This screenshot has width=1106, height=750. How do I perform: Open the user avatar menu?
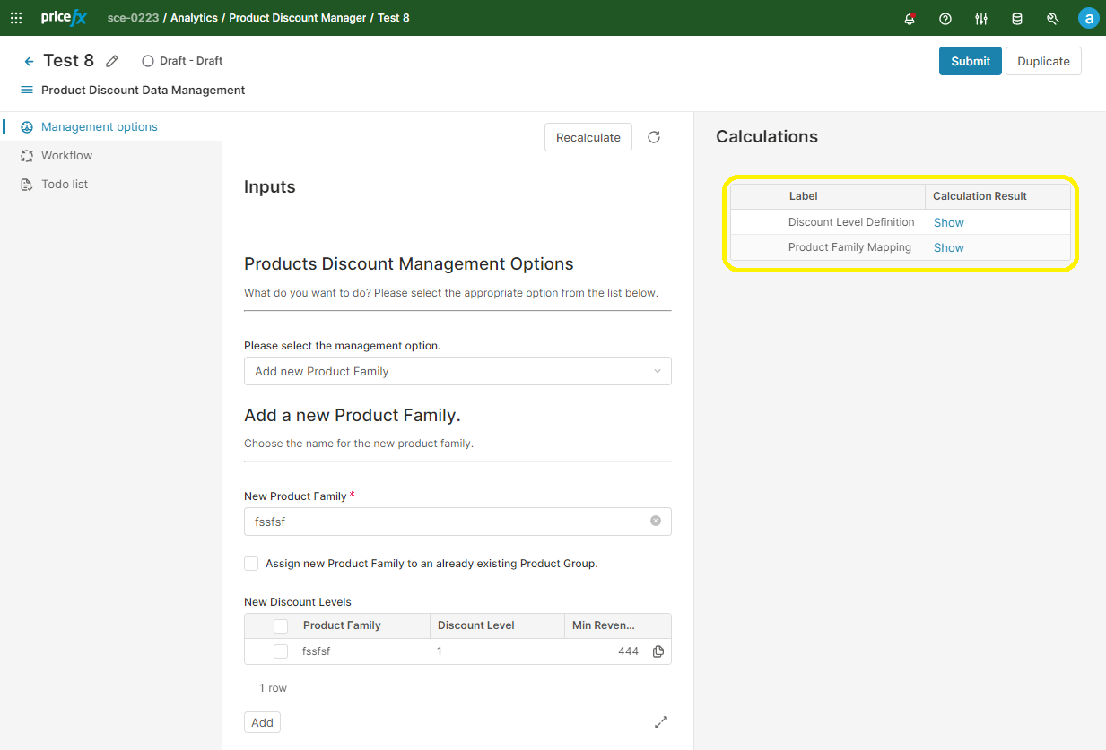point(1088,18)
